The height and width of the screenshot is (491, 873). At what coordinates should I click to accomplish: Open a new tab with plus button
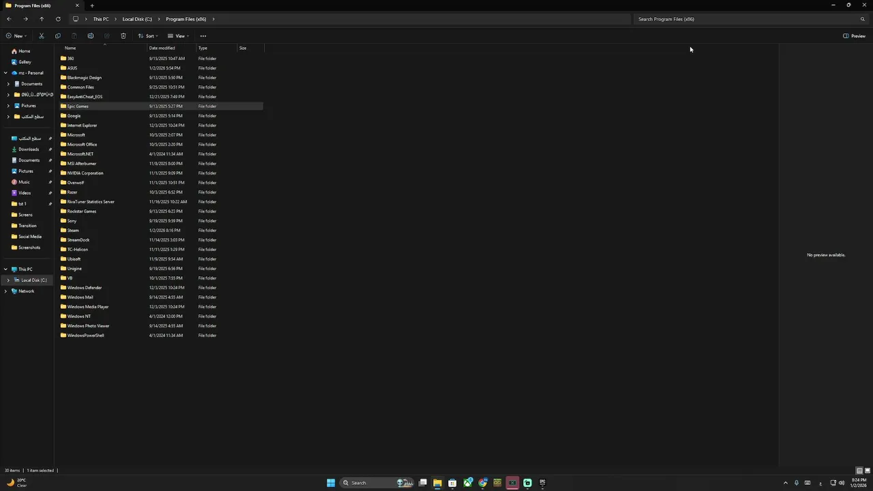pyautogui.click(x=92, y=5)
